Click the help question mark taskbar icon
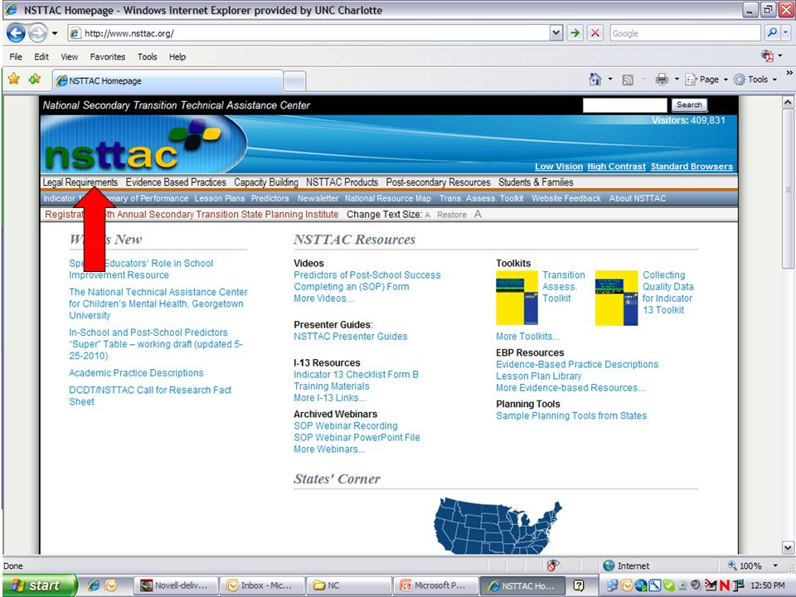The image size is (796, 597). click(x=578, y=586)
